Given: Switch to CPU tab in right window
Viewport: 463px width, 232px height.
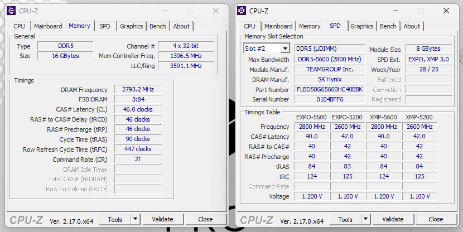Looking at the screenshot, I should tap(249, 26).
